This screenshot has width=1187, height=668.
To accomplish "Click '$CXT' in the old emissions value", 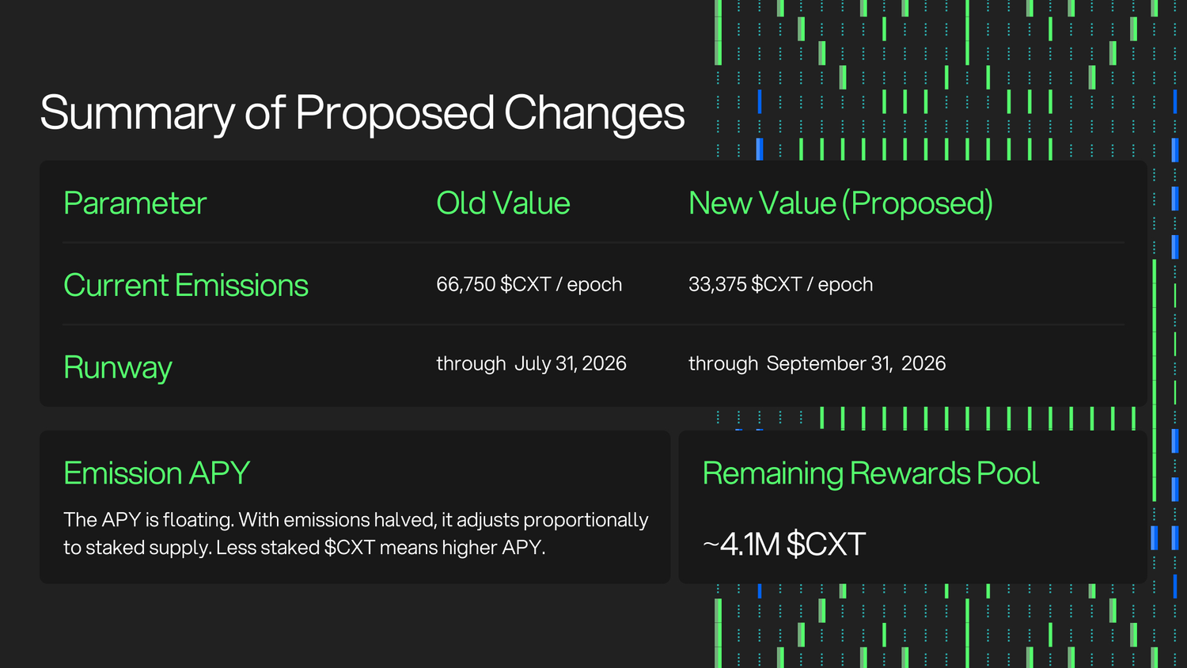I will (525, 284).
